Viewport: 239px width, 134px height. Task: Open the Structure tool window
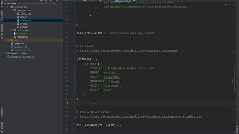pyautogui.click(x=1, y=113)
